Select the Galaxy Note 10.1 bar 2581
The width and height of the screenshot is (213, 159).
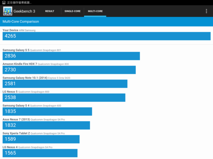point(65,84)
